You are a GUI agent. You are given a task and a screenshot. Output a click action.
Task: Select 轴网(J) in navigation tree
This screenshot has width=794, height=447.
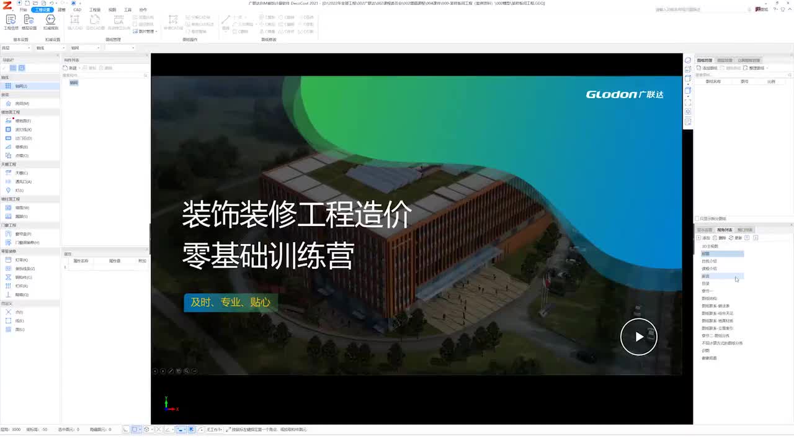[30, 86]
